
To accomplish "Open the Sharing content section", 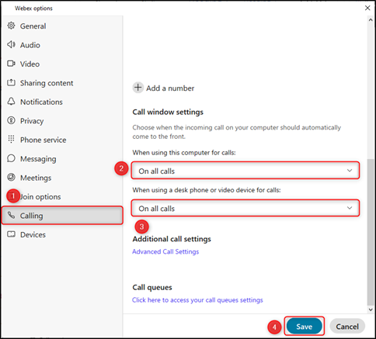I will tap(62, 83).
